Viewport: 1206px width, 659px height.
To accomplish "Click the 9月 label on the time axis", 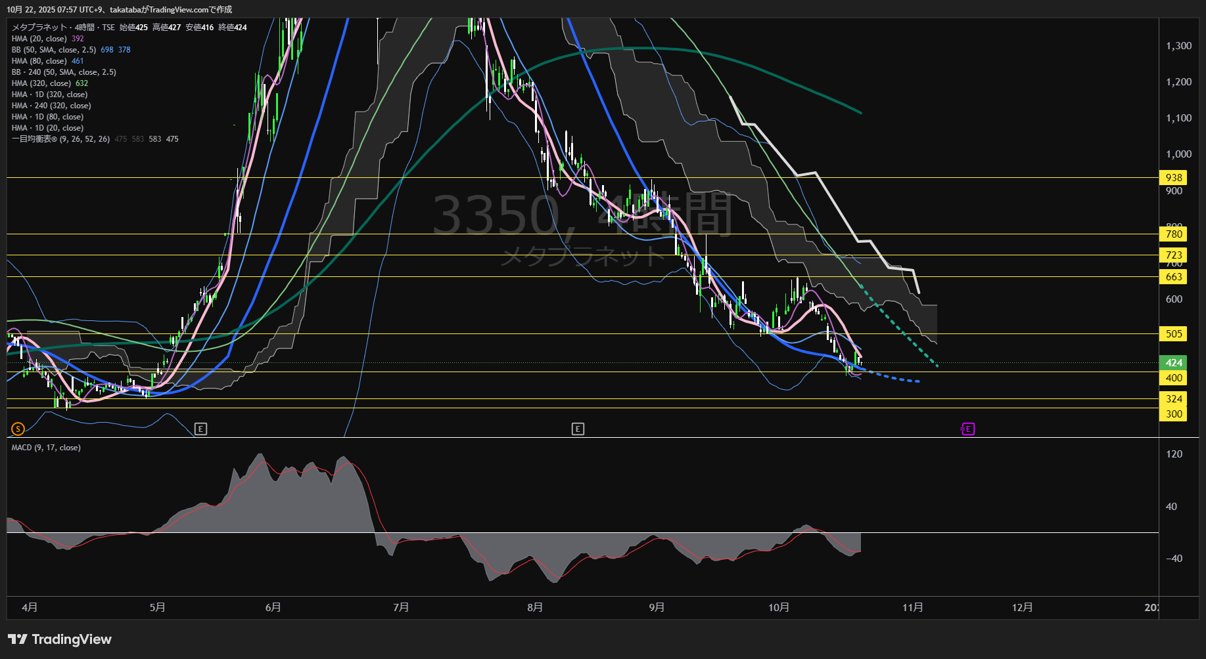I will pos(657,608).
